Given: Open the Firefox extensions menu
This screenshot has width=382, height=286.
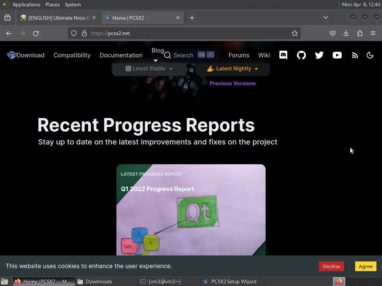Looking at the screenshot, I should [x=360, y=33].
